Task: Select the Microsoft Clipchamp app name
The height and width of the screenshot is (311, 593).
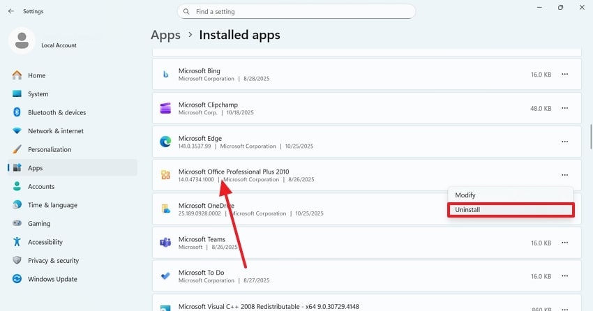Action: click(208, 105)
